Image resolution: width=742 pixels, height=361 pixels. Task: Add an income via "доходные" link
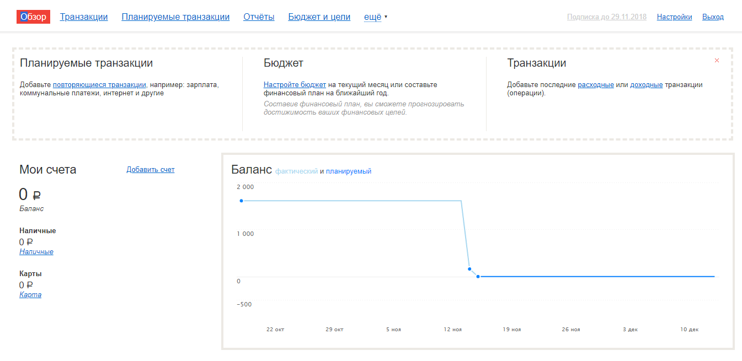click(646, 85)
